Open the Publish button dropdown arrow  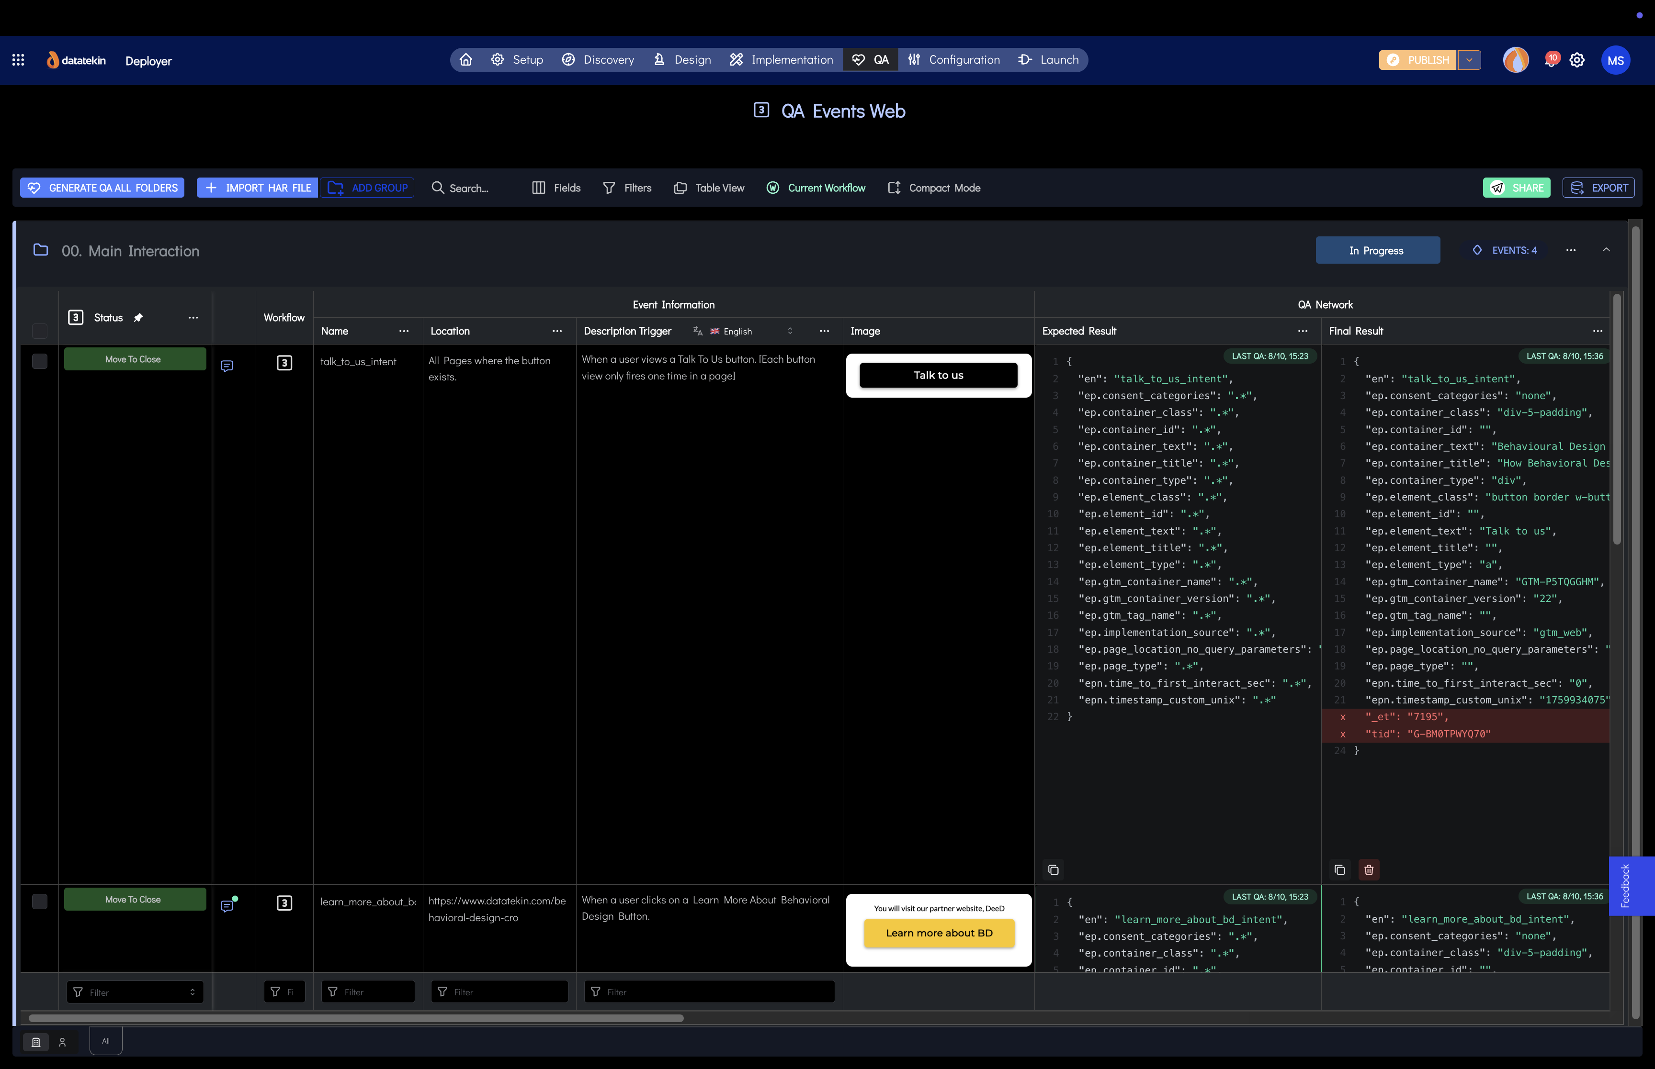1469,60
